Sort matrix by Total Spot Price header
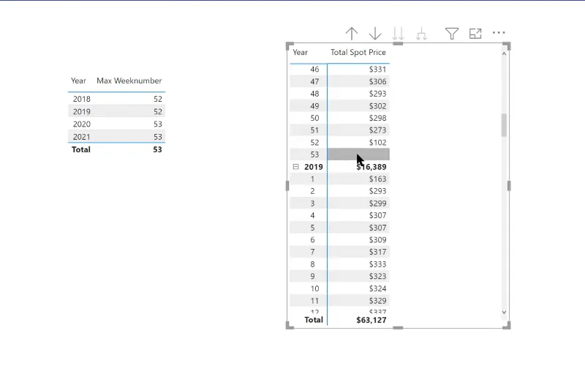The image size is (585, 366). tap(358, 52)
